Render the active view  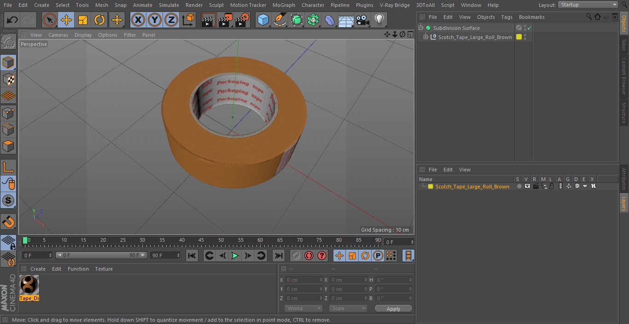pyautogui.click(x=209, y=20)
